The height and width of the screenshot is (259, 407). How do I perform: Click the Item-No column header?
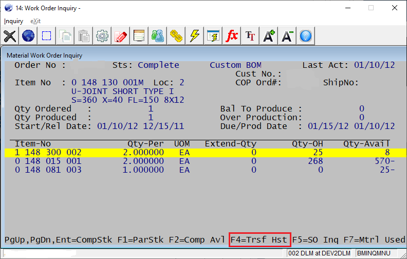[x=33, y=144]
